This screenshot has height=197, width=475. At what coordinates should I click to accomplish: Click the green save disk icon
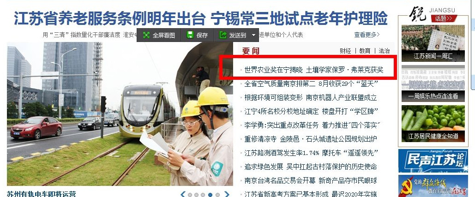[x=190, y=35]
